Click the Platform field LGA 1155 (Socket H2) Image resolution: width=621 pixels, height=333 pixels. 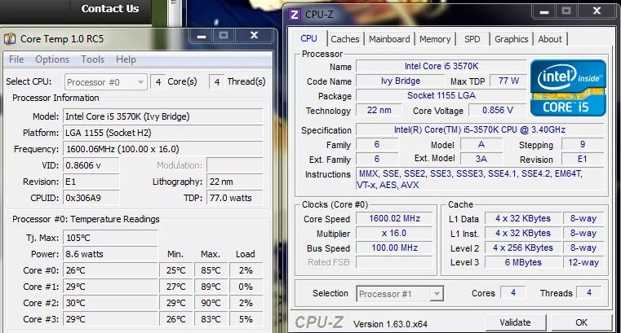click(162, 133)
